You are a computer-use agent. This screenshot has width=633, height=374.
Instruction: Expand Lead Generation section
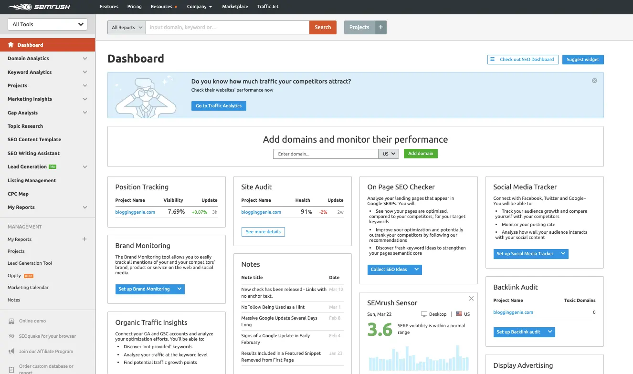coord(85,167)
